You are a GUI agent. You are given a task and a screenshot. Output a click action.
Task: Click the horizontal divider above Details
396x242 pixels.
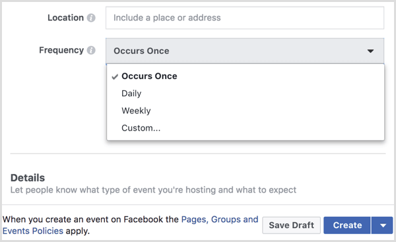198,154
